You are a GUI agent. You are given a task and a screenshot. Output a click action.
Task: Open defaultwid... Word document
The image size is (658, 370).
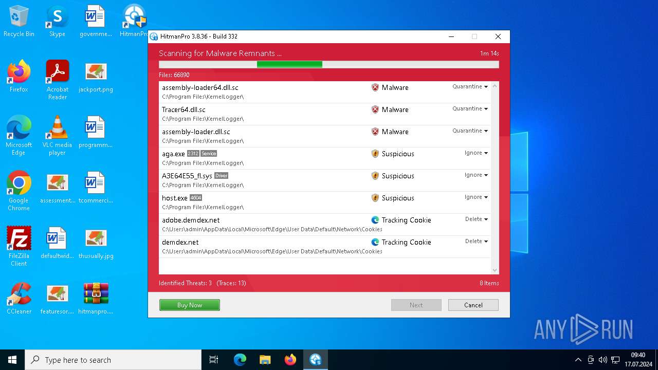click(x=57, y=243)
